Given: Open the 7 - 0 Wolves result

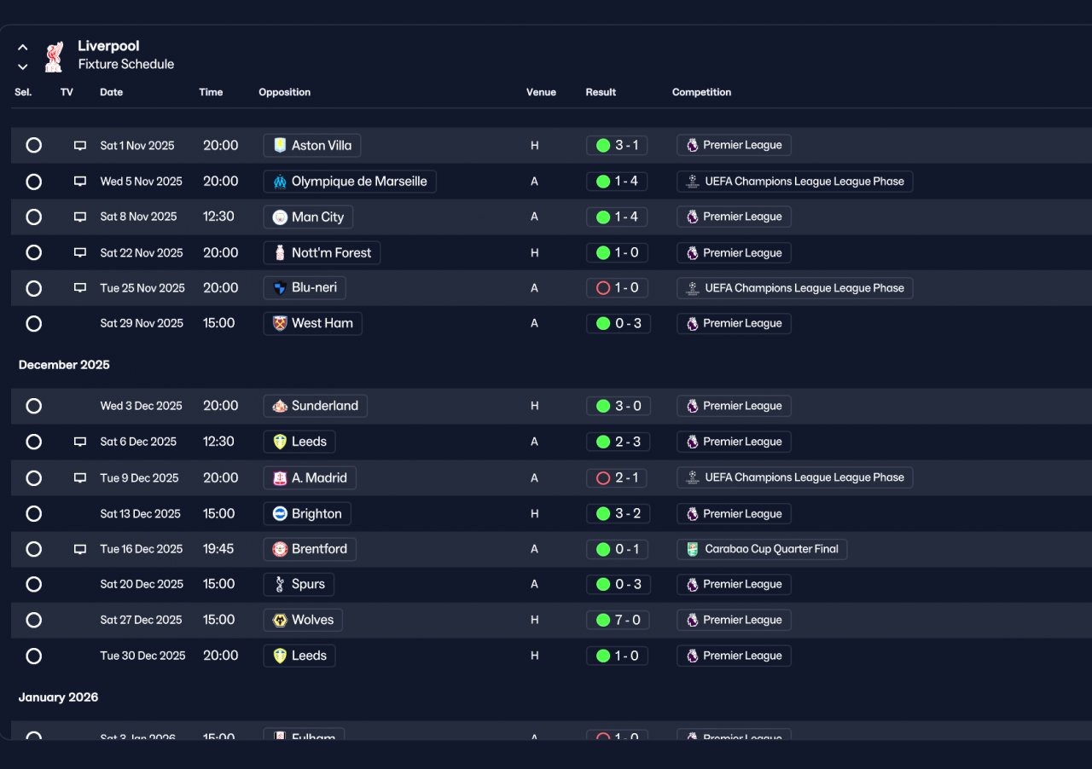Looking at the screenshot, I should click(x=619, y=620).
